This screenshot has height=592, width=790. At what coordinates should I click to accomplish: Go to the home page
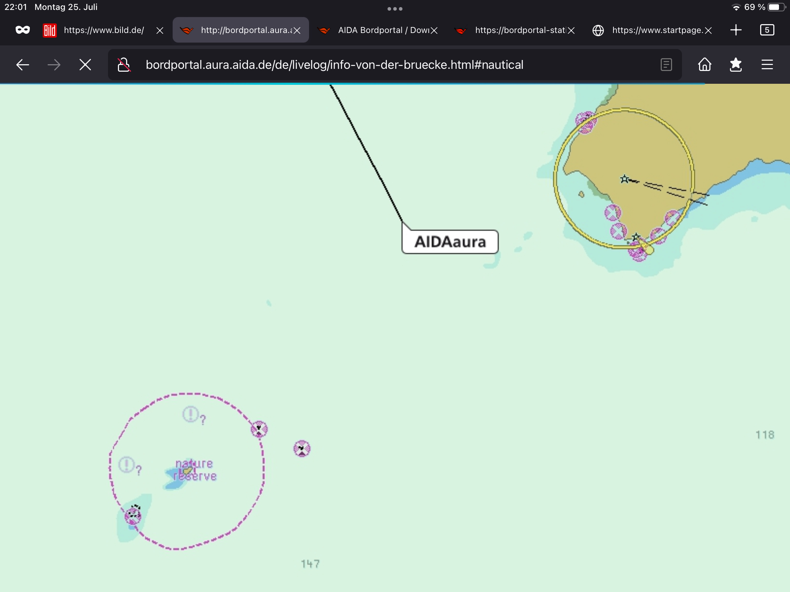coord(704,65)
